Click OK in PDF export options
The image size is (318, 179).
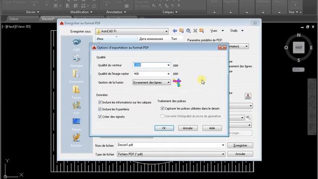[164, 128]
